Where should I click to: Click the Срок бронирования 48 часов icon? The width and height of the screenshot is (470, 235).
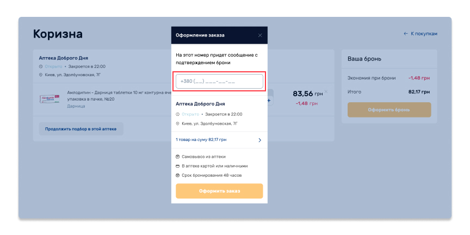click(178, 175)
